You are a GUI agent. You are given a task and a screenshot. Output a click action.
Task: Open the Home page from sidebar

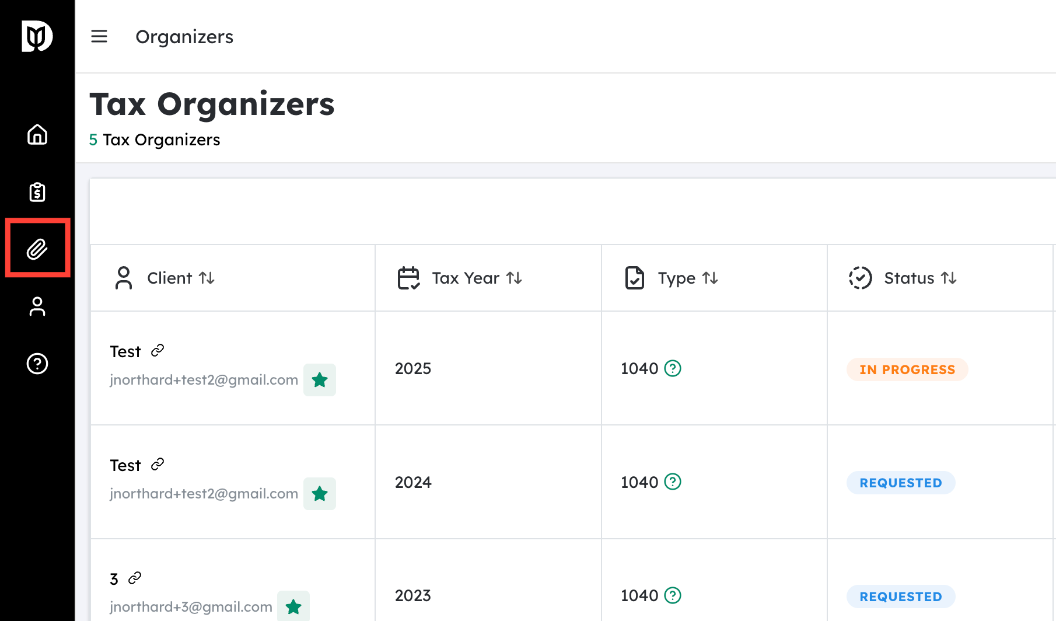pyautogui.click(x=37, y=135)
